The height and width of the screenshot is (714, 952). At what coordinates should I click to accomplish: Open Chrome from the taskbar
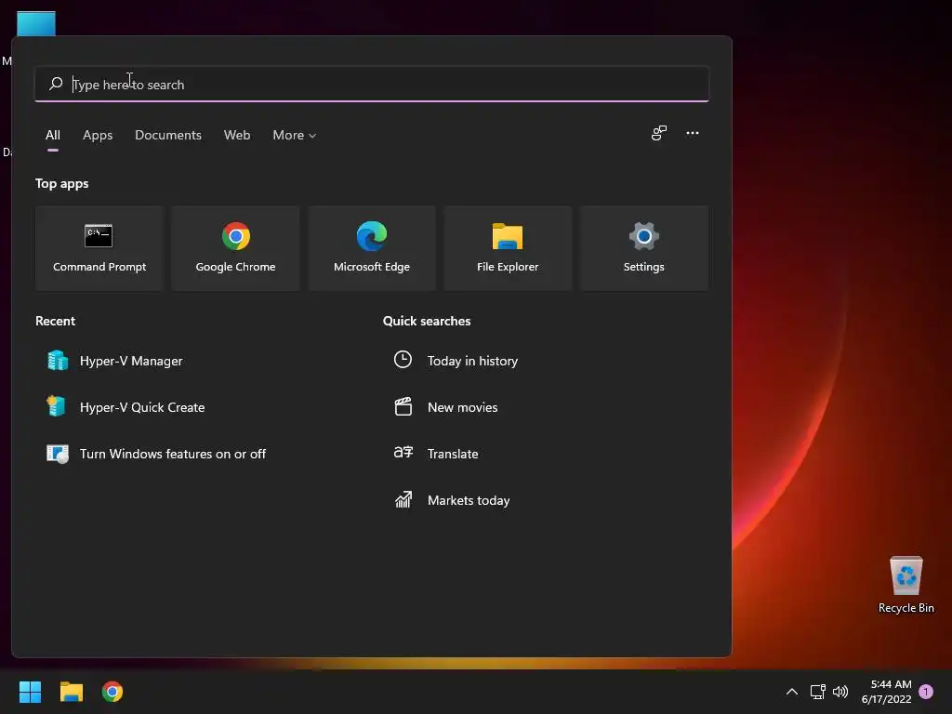(112, 692)
